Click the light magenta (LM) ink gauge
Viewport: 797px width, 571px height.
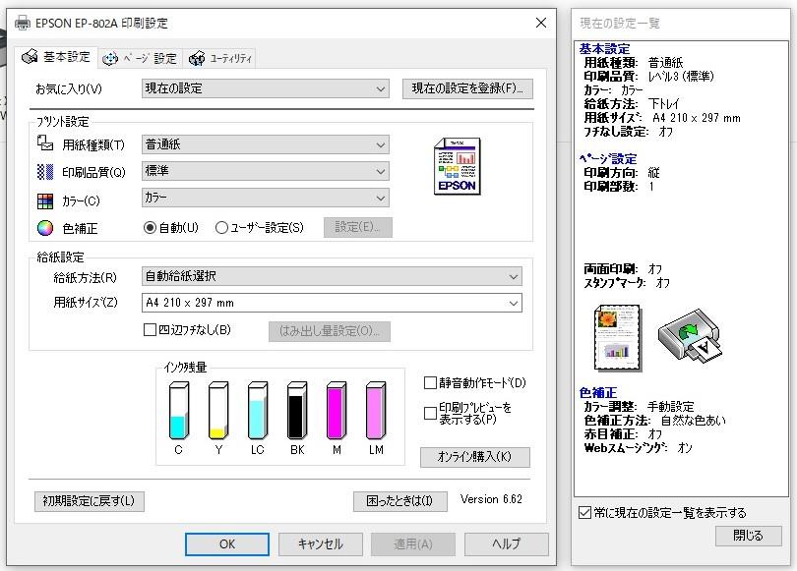pos(376,410)
